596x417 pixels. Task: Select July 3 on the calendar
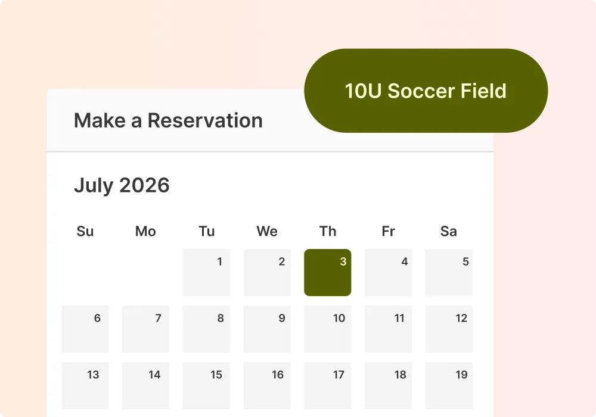point(328,272)
